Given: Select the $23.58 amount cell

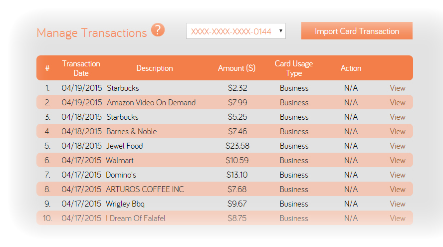Looking at the screenshot, I should coord(237,146).
